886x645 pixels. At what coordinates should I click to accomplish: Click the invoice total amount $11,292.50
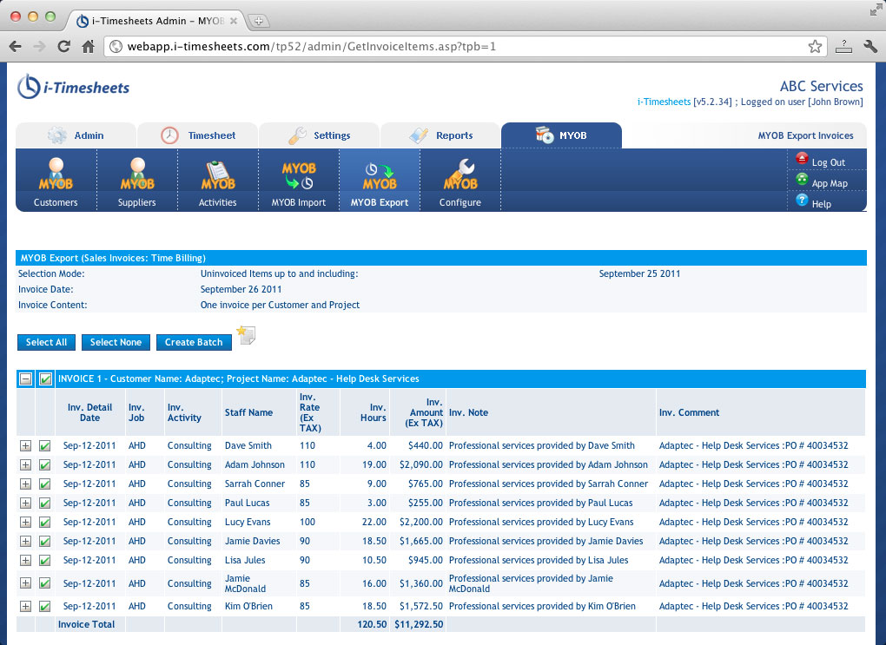coord(419,625)
